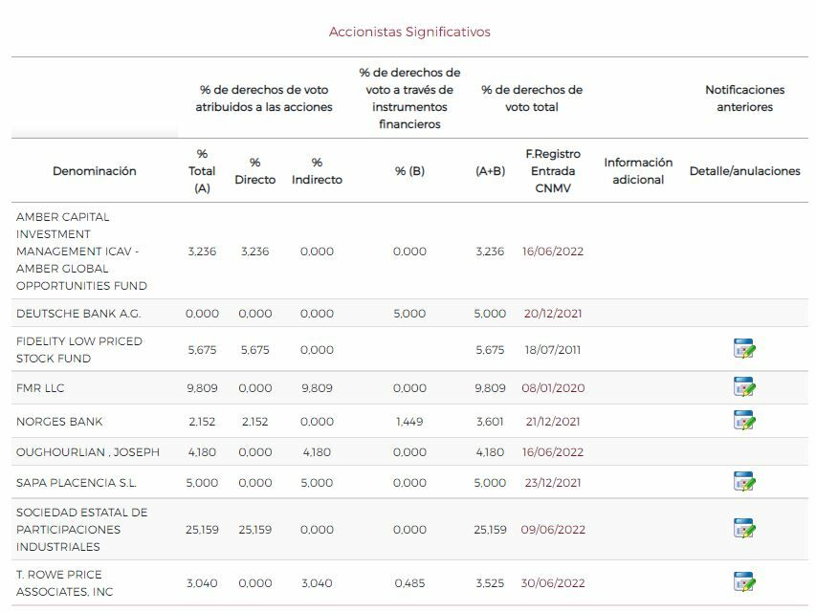
Task: View SAPA Placencia S.L. previous notifications icon
Action: 744,482
